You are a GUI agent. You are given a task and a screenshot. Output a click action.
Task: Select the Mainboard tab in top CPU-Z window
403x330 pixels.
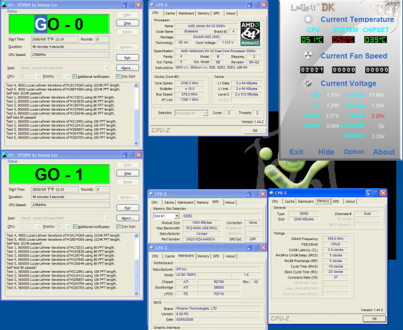coord(186,13)
